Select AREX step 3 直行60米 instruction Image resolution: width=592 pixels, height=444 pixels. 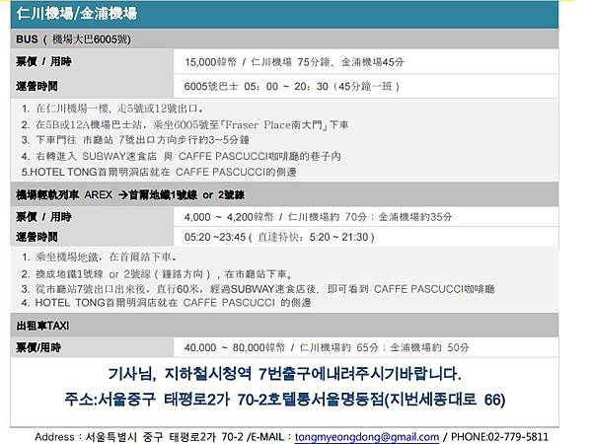[258, 289]
